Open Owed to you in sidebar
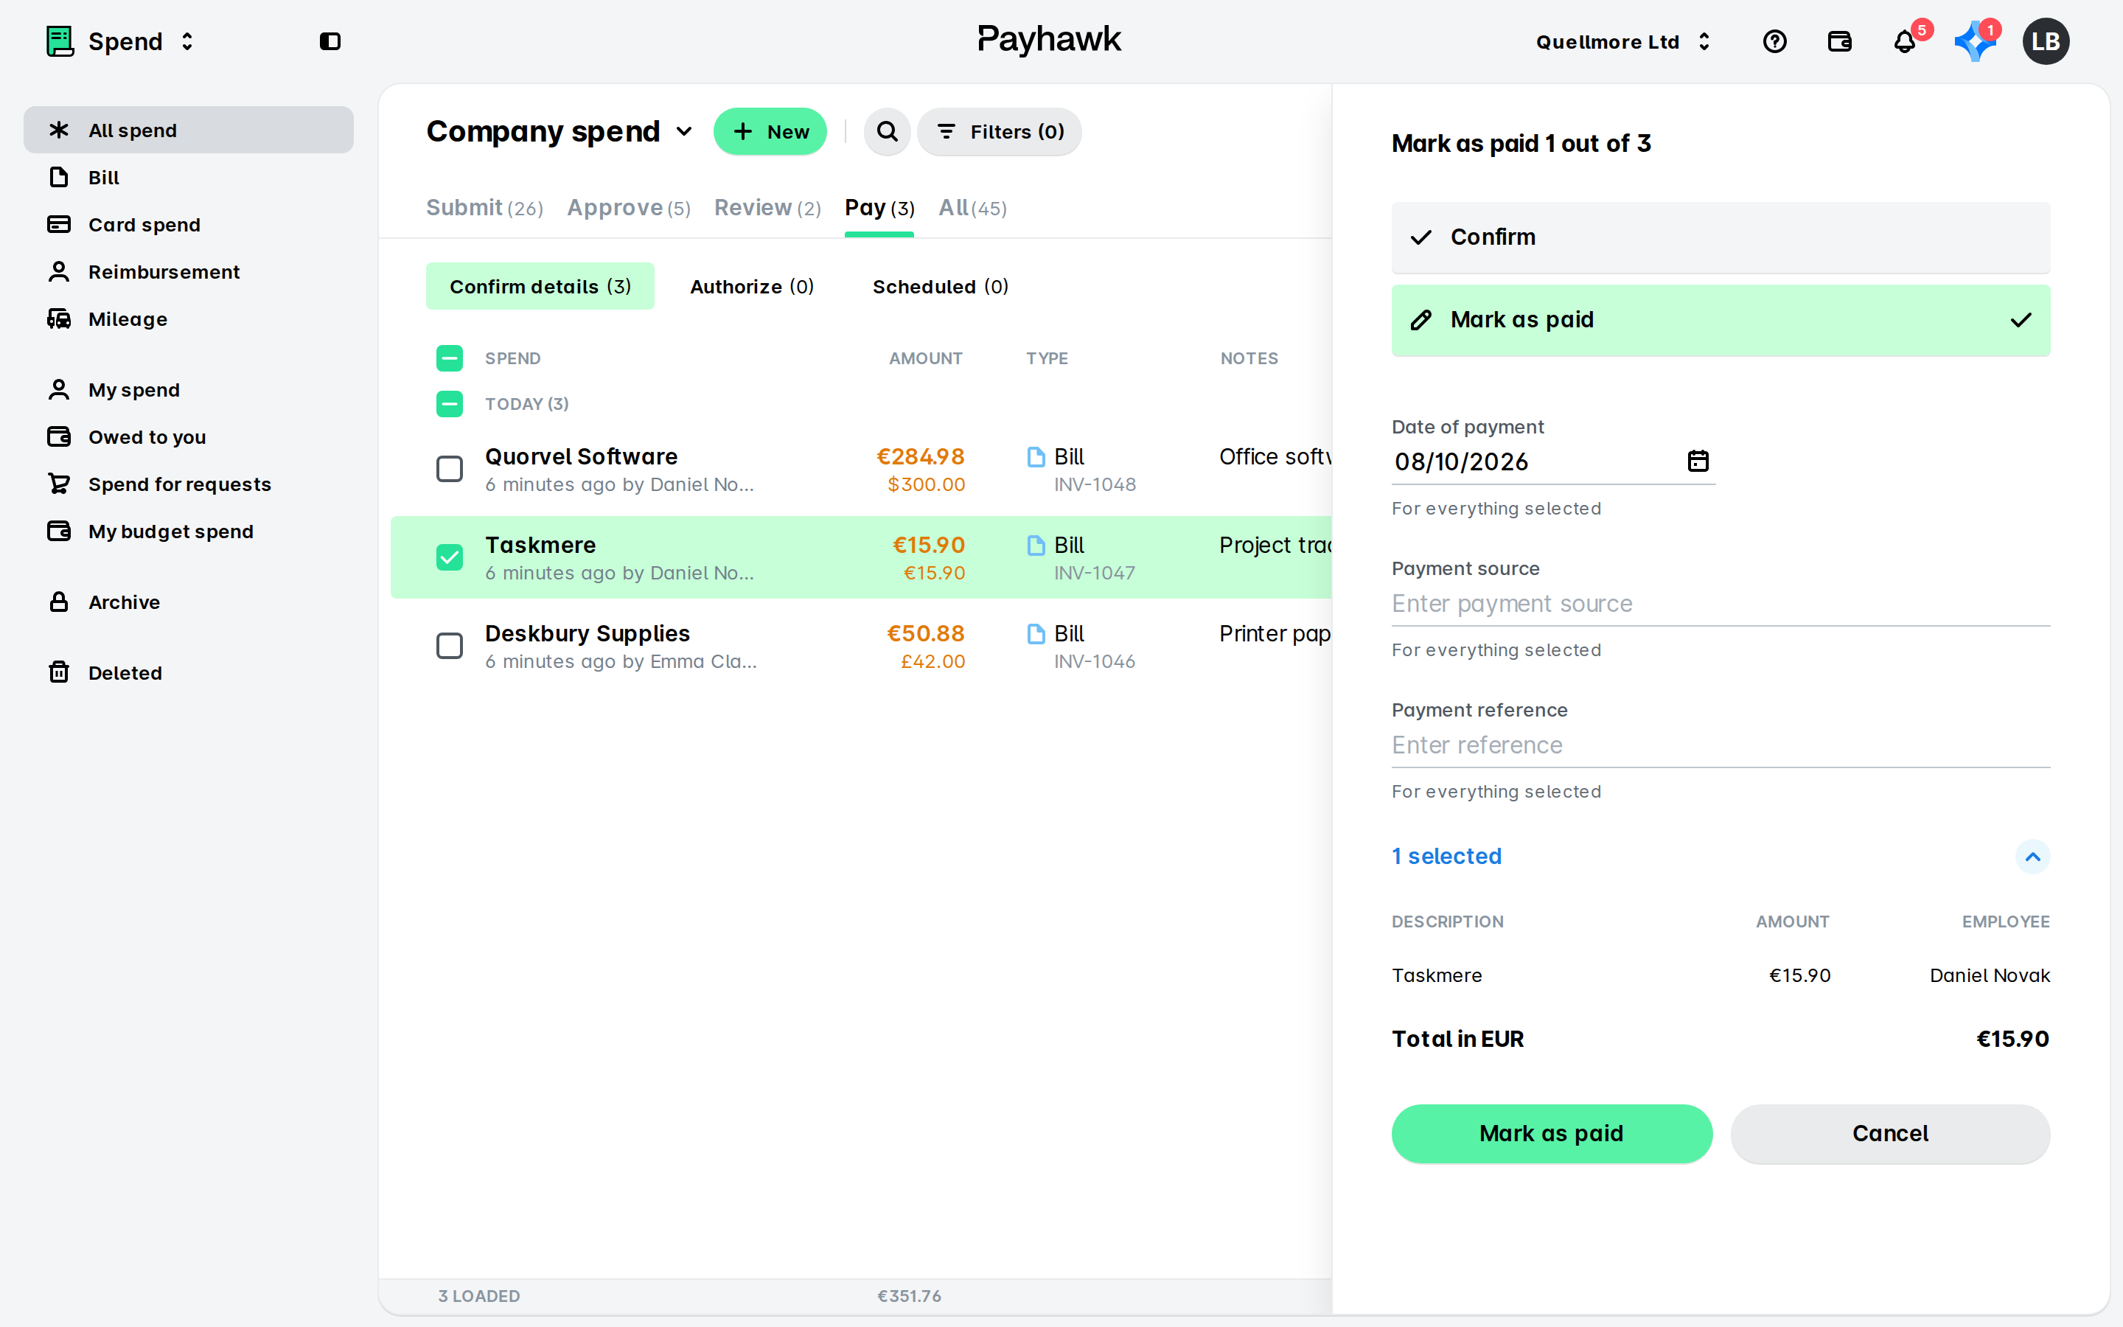 coord(188,437)
